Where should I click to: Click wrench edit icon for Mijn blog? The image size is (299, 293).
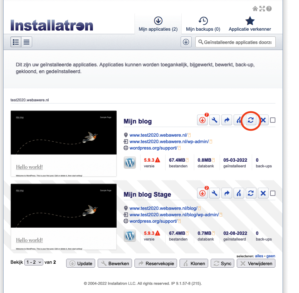215,120
